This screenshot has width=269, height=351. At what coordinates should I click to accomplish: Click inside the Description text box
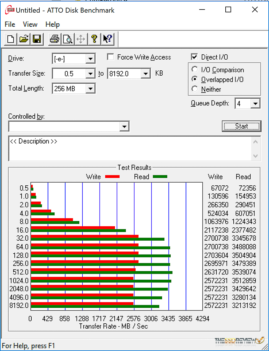click(130, 148)
